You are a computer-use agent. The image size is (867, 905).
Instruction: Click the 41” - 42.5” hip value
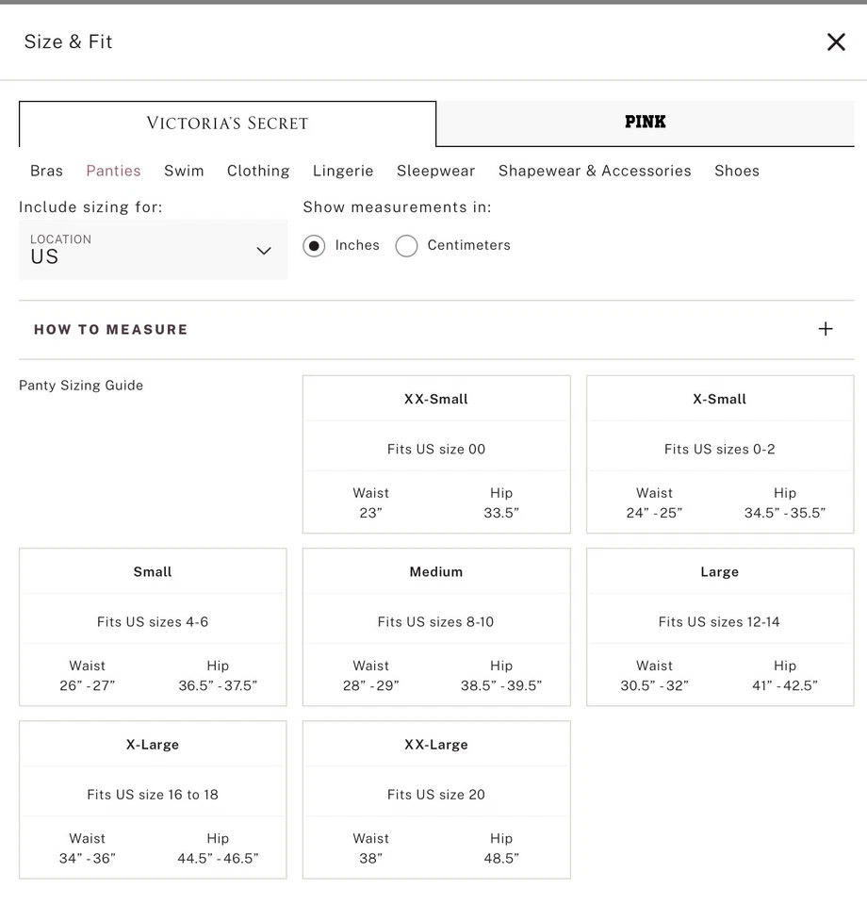[x=785, y=685]
